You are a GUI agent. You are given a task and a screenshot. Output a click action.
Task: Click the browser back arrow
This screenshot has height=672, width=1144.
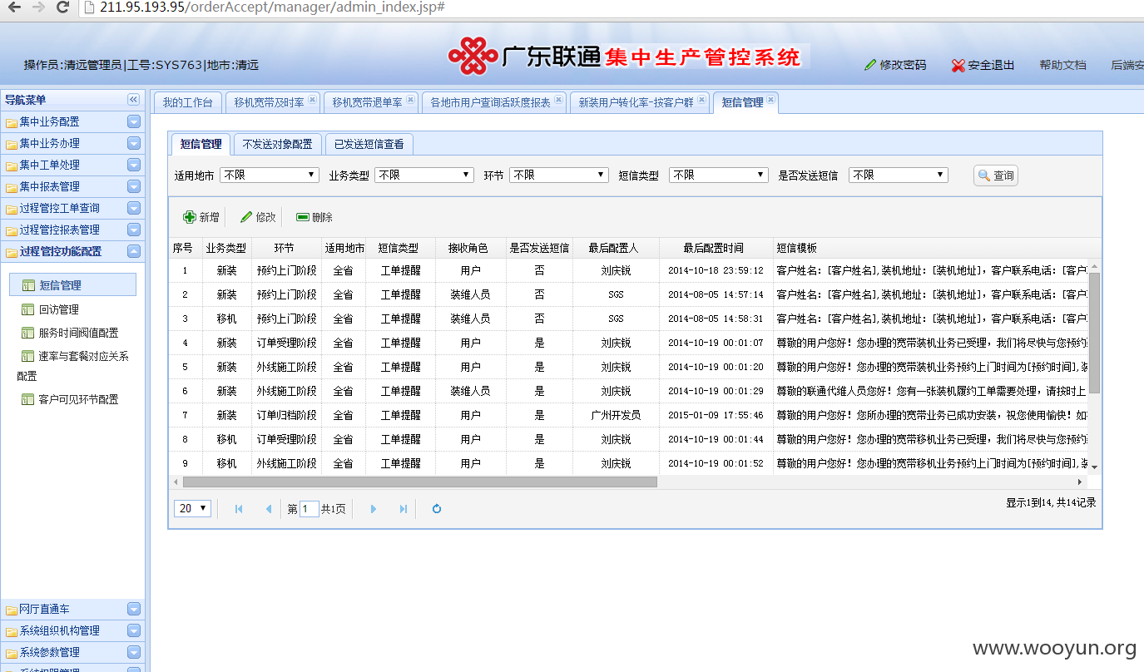coord(13,7)
